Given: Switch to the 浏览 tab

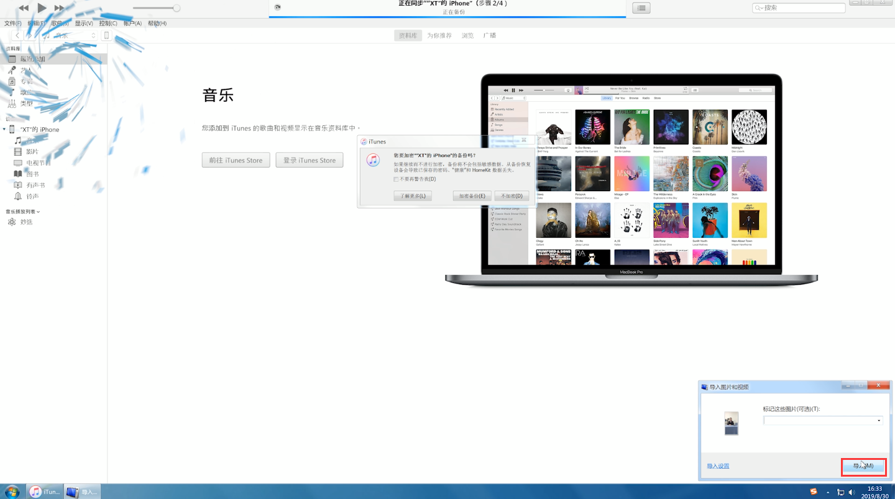Looking at the screenshot, I should 467,35.
